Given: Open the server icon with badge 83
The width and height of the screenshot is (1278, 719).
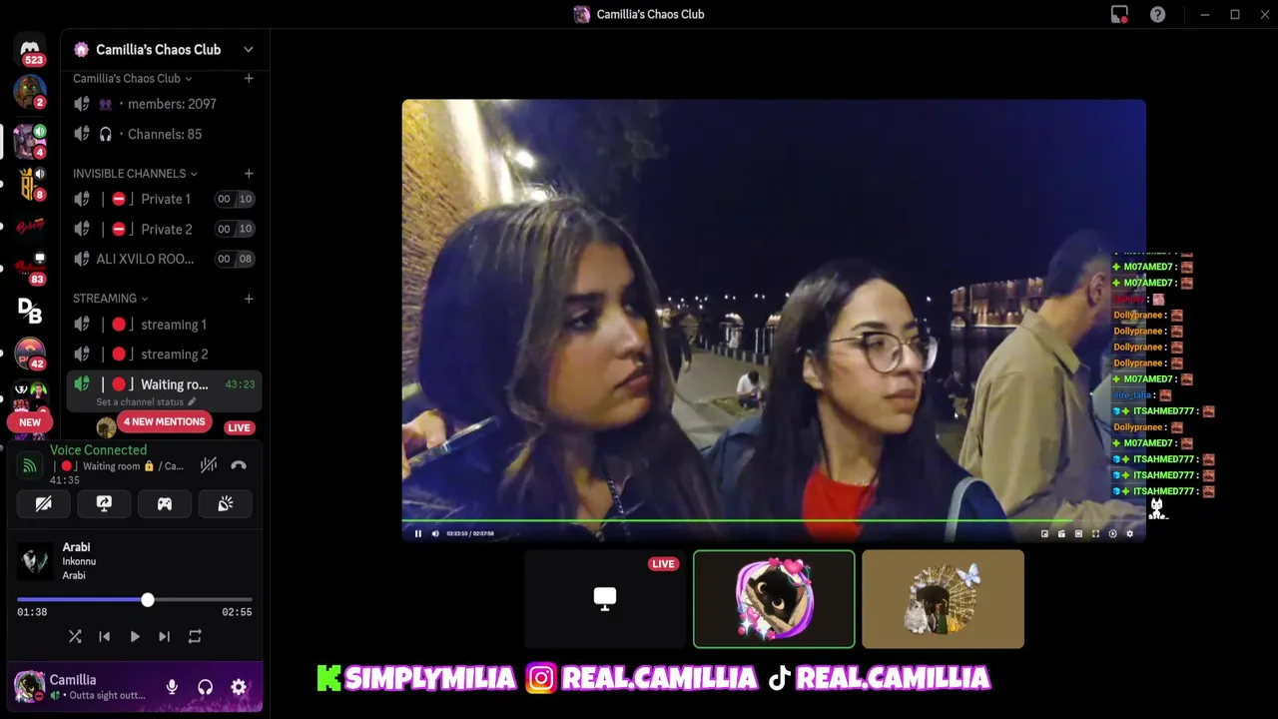Looking at the screenshot, I should 30,267.
